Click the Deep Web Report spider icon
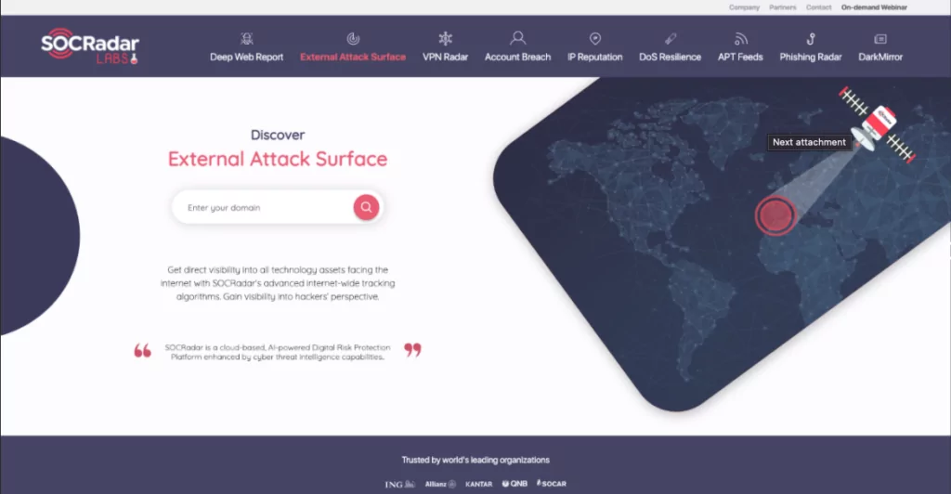The width and height of the screenshot is (951, 494). pos(246,39)
